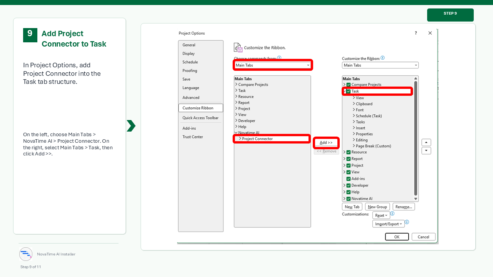The height and width of the screenshot is (277, 493).
Task: Open the Quick Access Toolbar category
Action: point(201,118)
